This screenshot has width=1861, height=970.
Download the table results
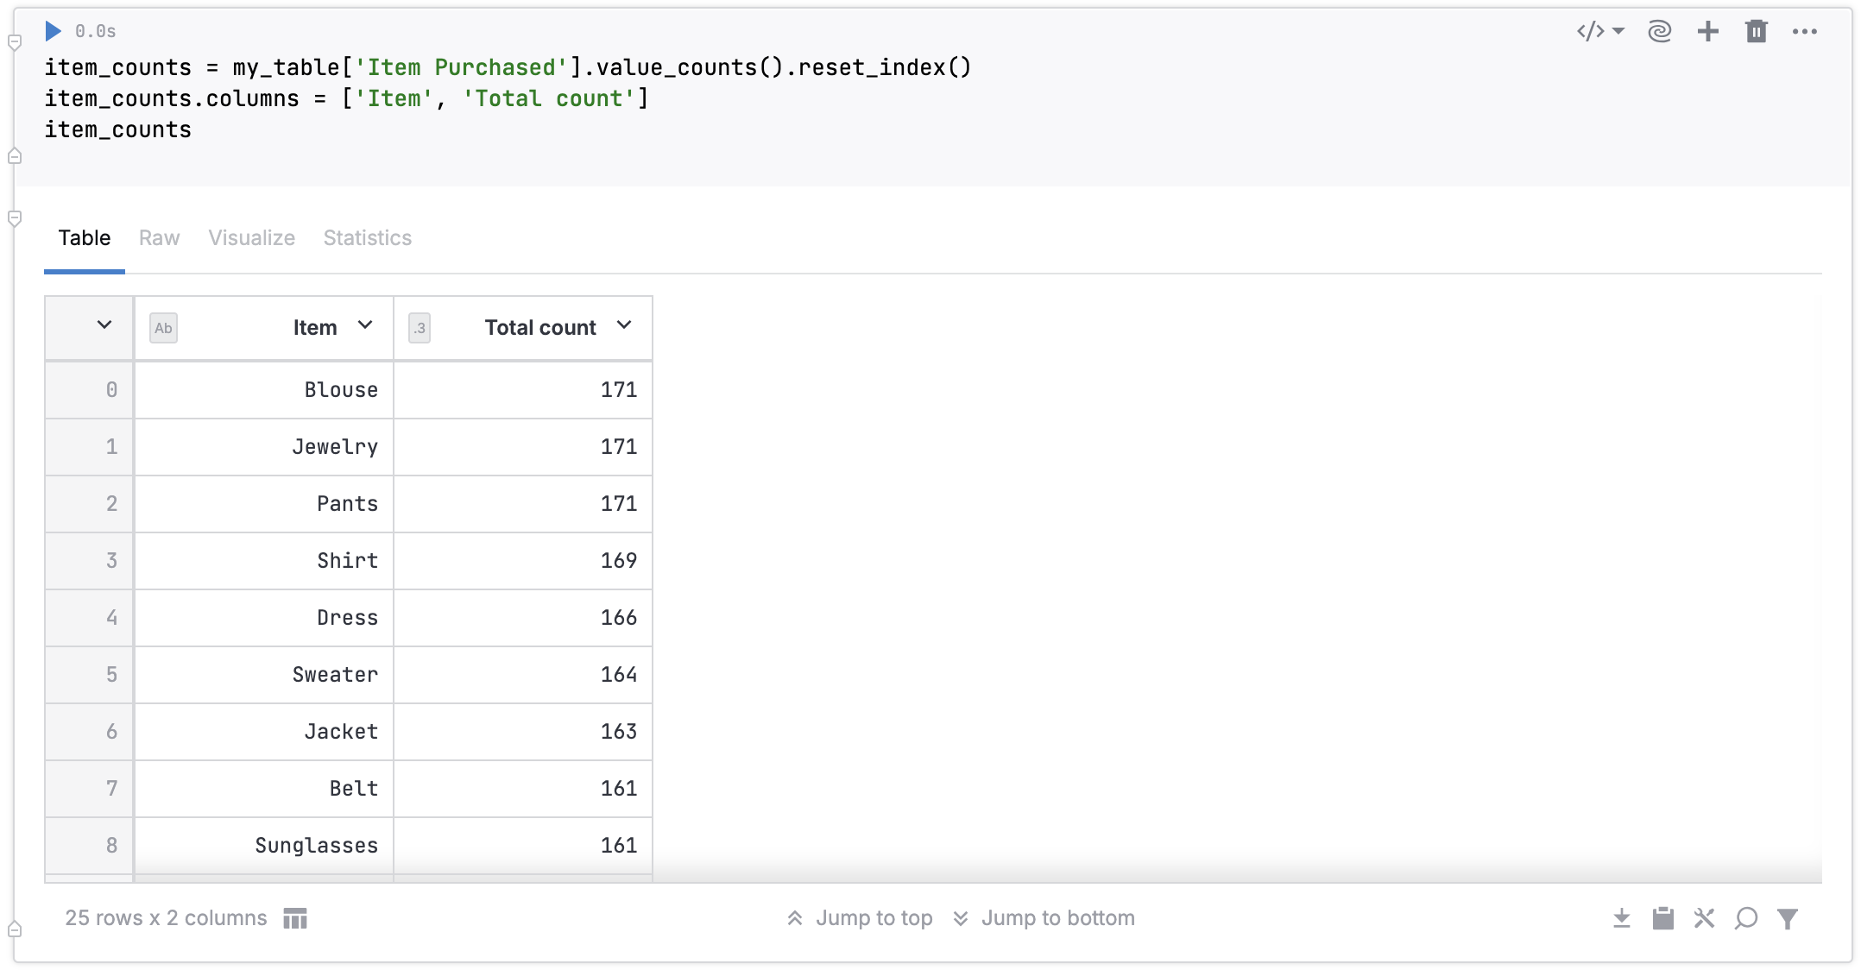(x=1622, y=918)
